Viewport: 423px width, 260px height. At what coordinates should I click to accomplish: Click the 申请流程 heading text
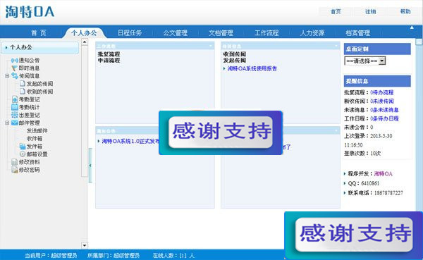[109, 60]
